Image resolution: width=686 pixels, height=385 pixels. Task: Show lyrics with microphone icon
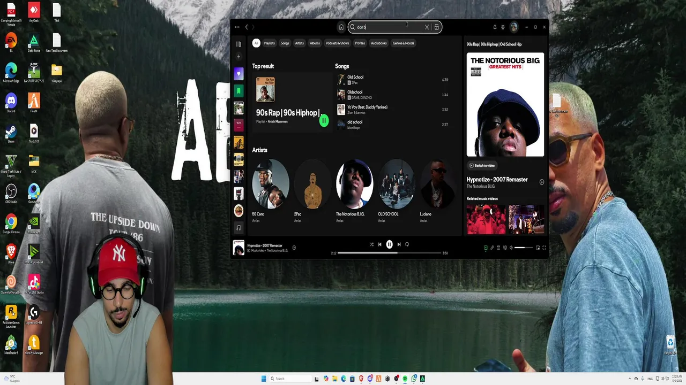[492, 248]
